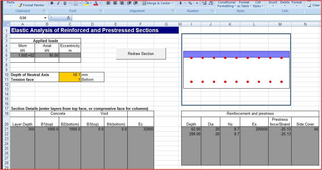The height and width of the screenshot is (170, 322).
Task: Toggle italic formatting
Action: coord(58,3)
